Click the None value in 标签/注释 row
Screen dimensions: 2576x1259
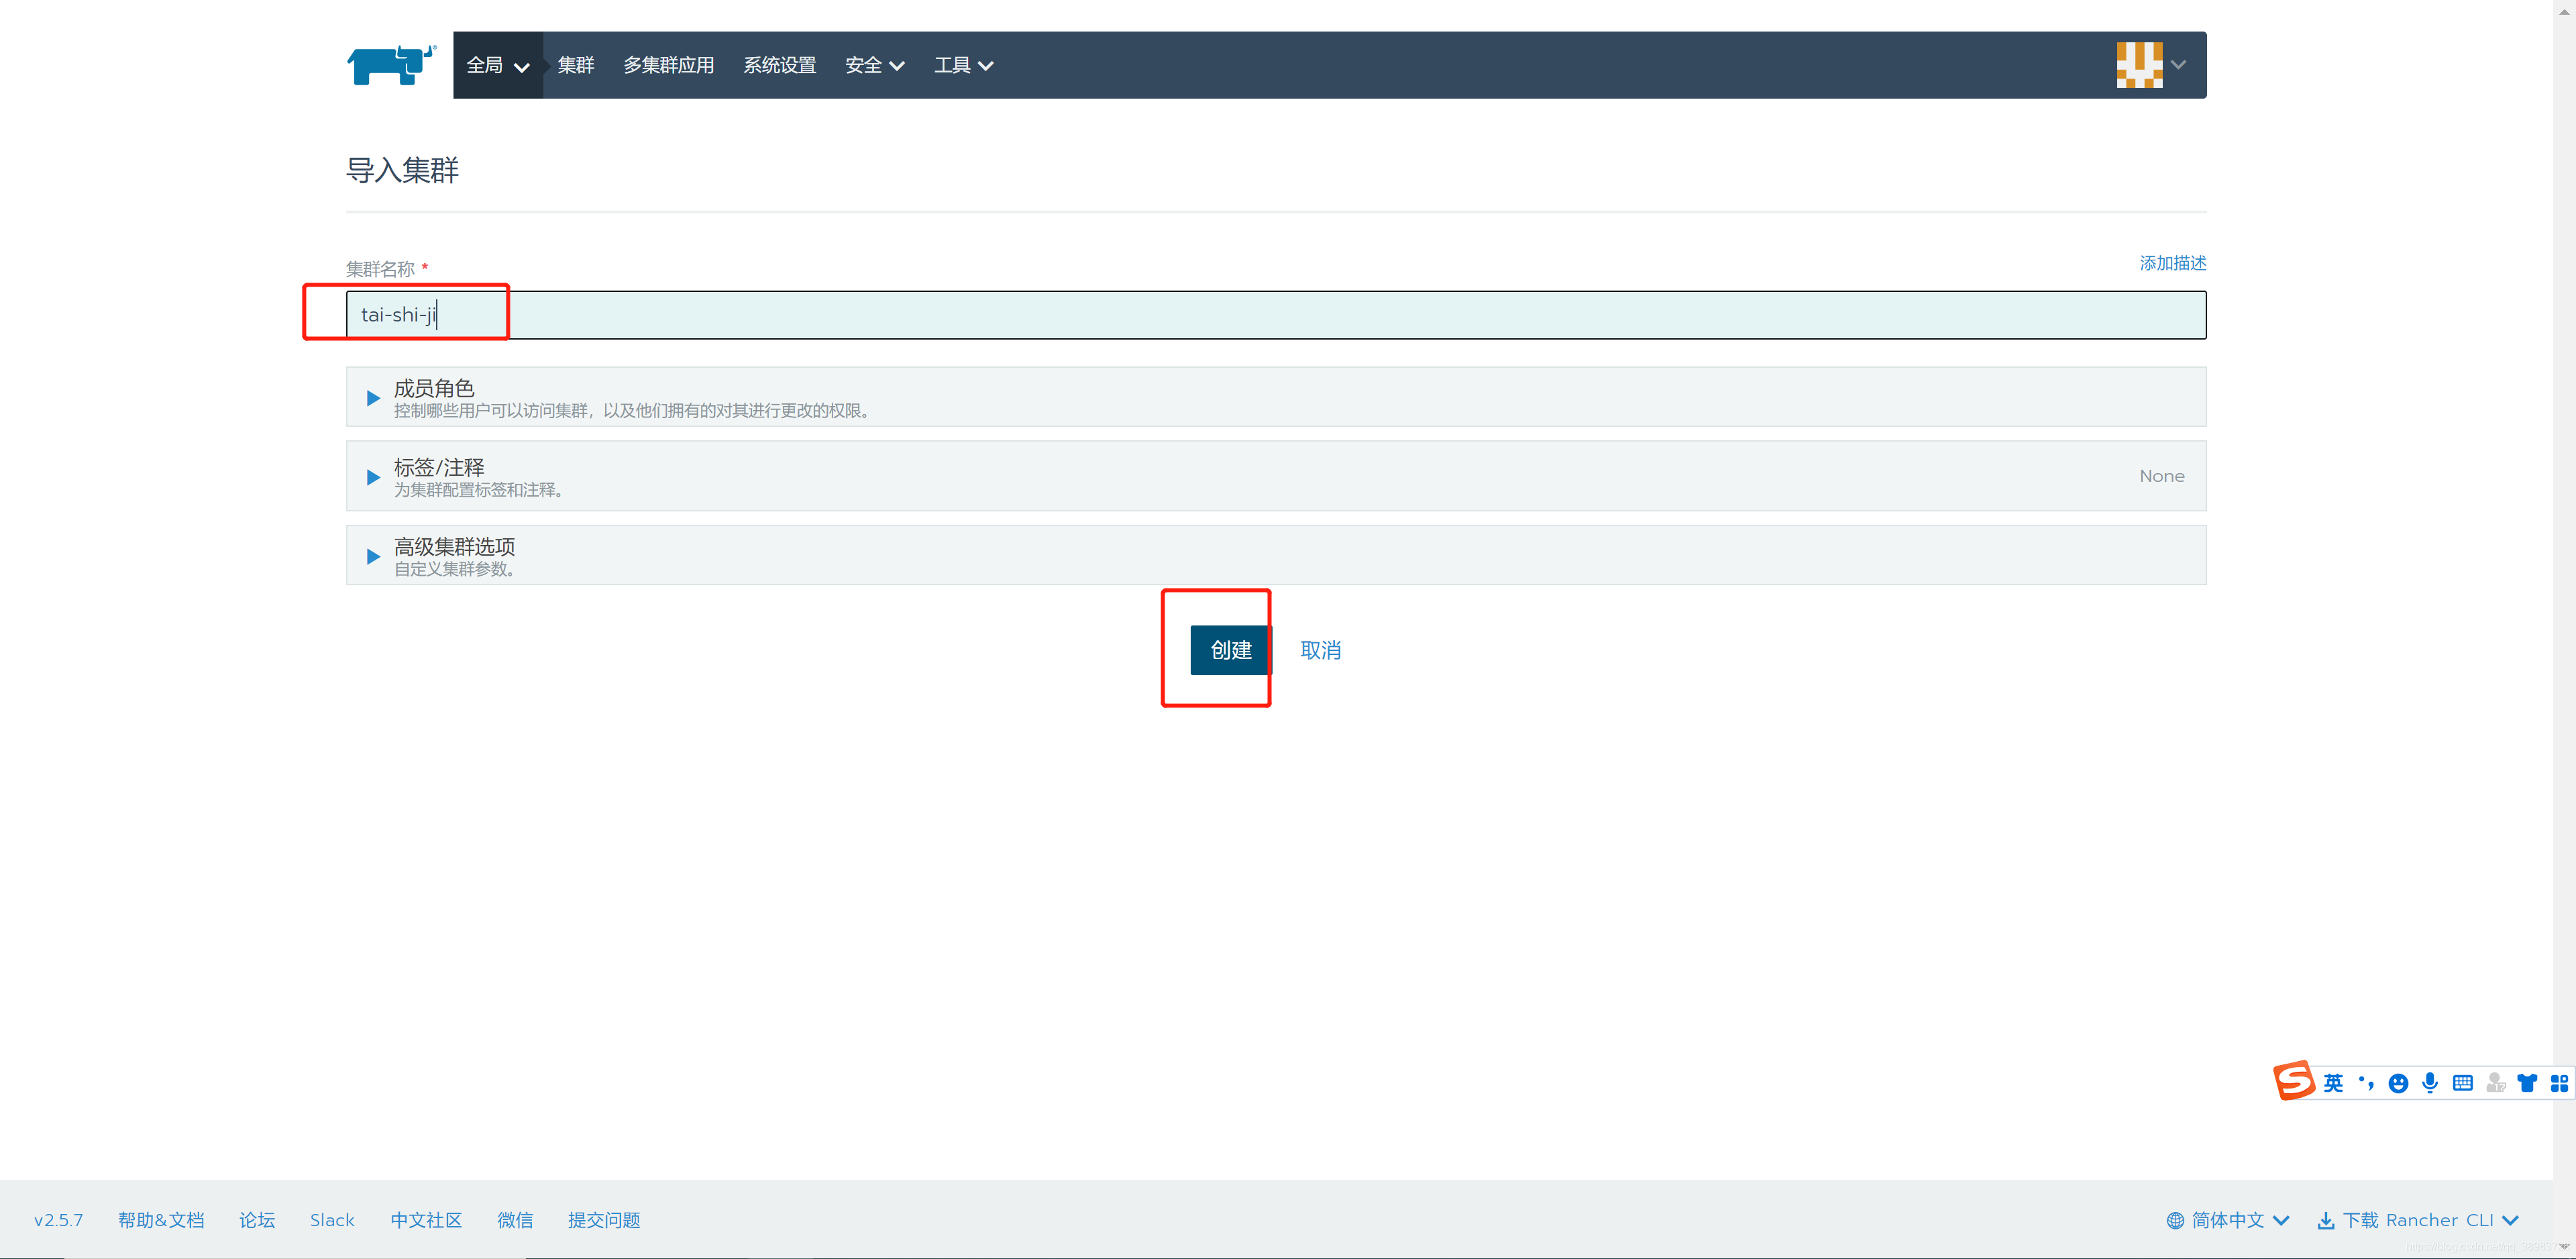pyautogui.click(x=2161, y=476)
